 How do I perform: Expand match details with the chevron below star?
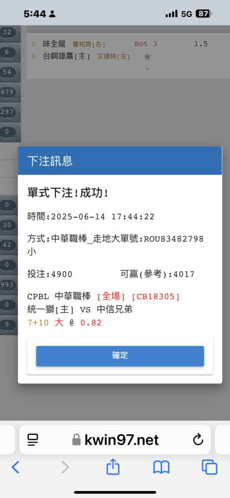coord(147,69)
